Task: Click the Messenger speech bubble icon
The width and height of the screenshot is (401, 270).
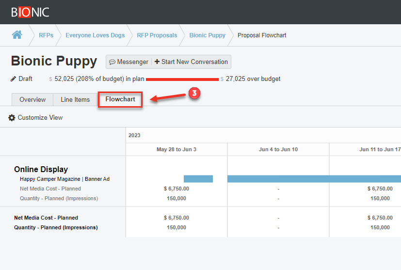Action: [x=112, y=62]
